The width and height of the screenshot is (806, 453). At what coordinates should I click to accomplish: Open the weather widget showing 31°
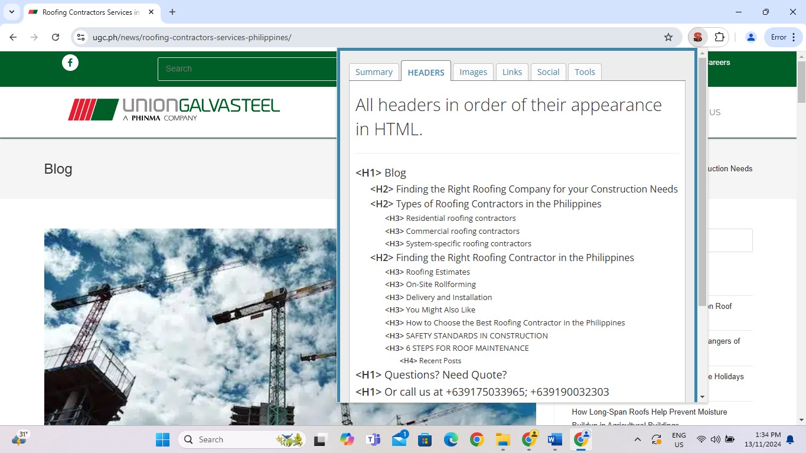pyautogui.click(x=20, y=438)
